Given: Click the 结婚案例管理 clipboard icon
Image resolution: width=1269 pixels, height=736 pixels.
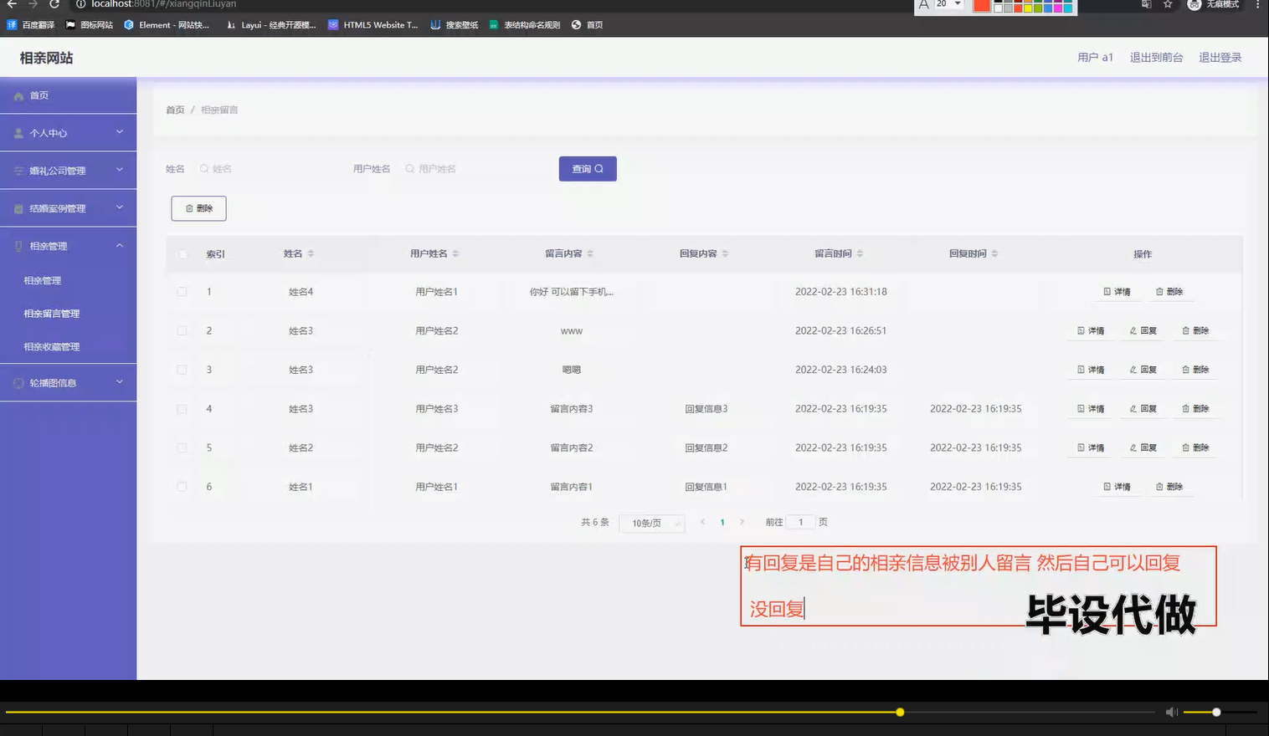Looking at the screenshot, I should point(18,207).
